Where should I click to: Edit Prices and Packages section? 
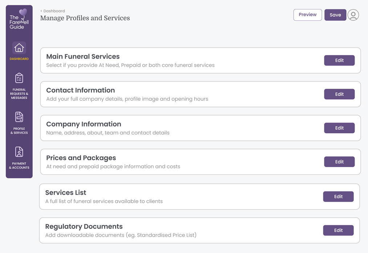tap(339, 162)
